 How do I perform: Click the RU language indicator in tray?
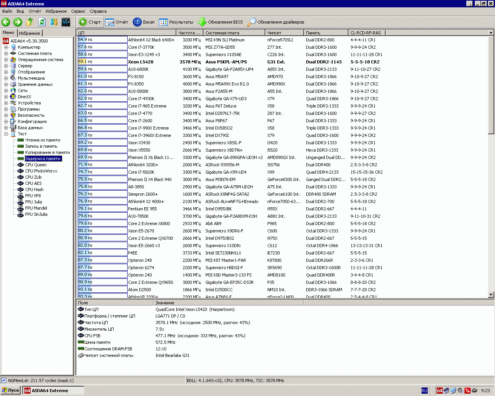pyautogui.click(x=424, y=391)
